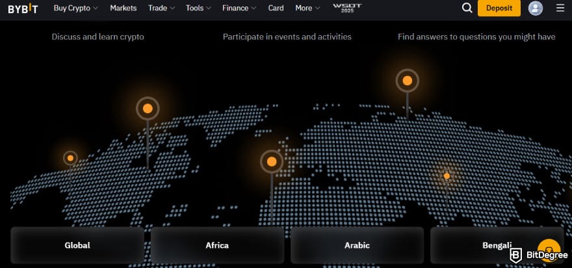Open the user profile avatar
The height and width of the screenshot is (268, 572).
535,8
